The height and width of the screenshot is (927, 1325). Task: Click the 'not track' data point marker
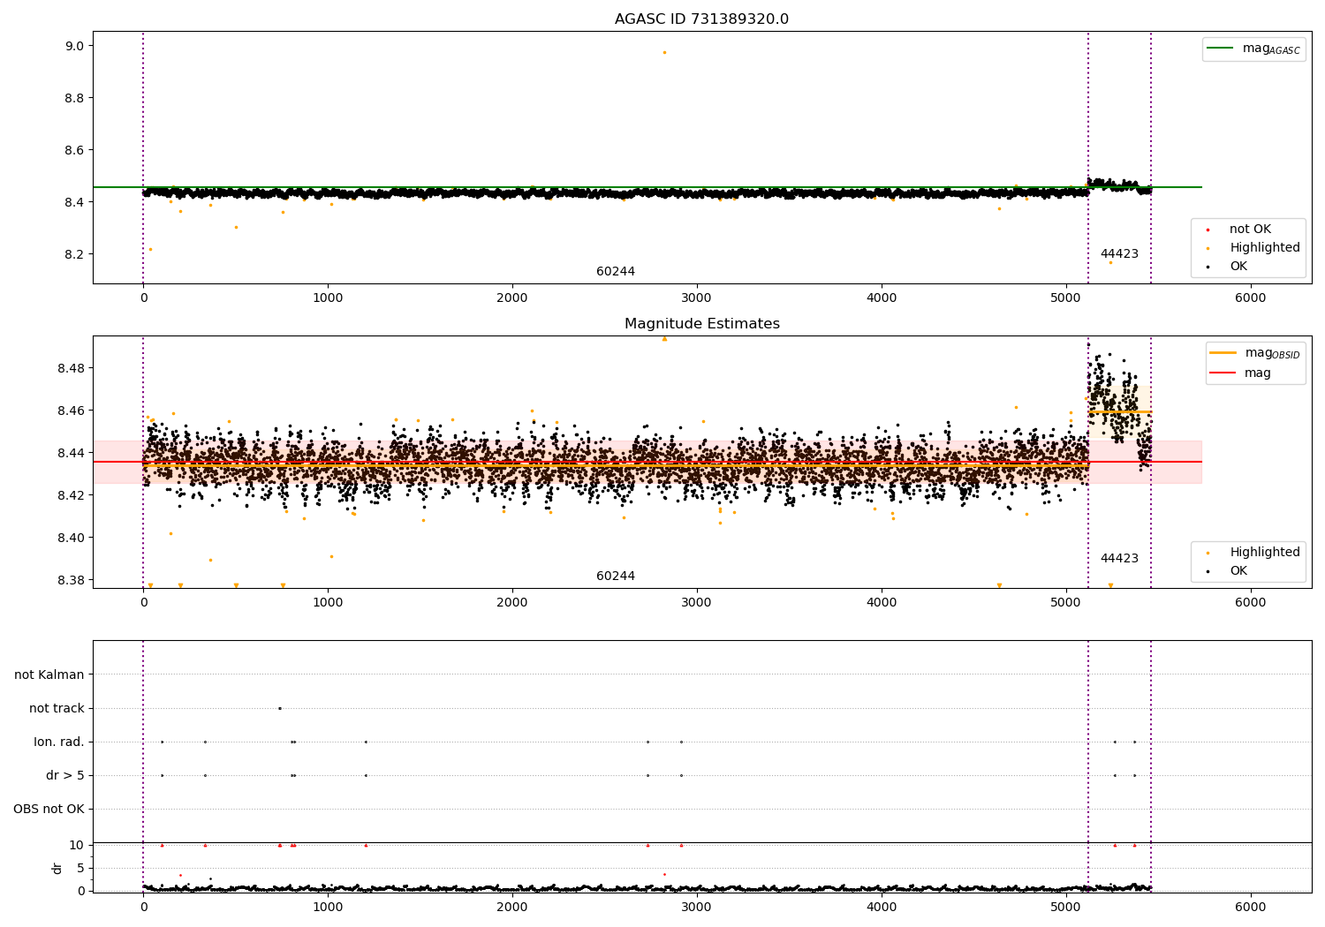279,708
